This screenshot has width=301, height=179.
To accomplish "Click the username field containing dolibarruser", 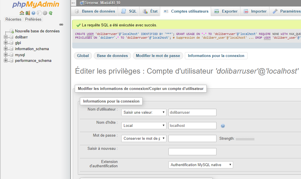I will click(192, 112).
